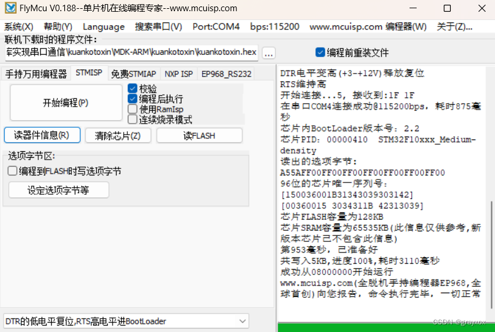The image size is (495, 332).
Task: Open the 系统(X) menu
Action: pyautogui.click(x=19, y=26)
